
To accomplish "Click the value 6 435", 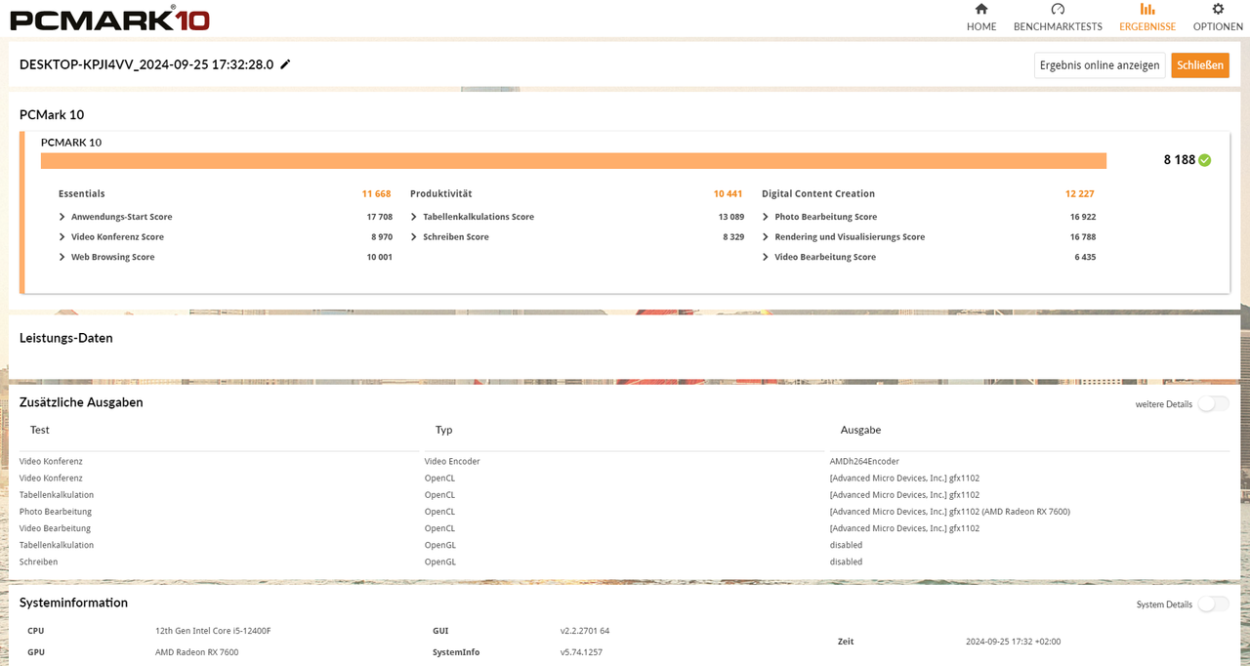I will coord(1085,257).
